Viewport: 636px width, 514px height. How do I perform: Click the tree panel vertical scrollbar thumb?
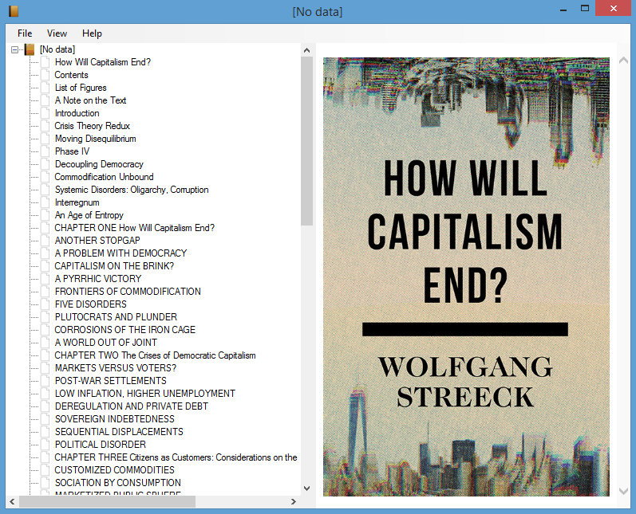coord(306,140)
